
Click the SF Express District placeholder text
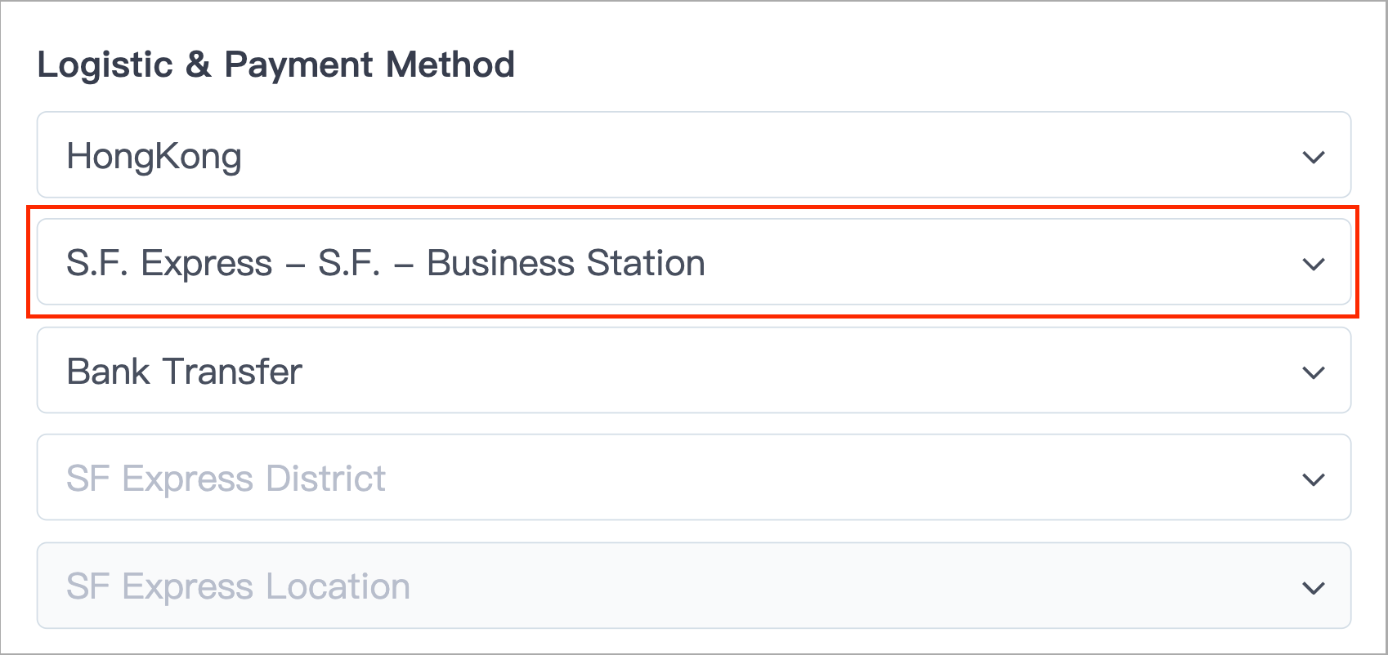(x=226, y=479)
